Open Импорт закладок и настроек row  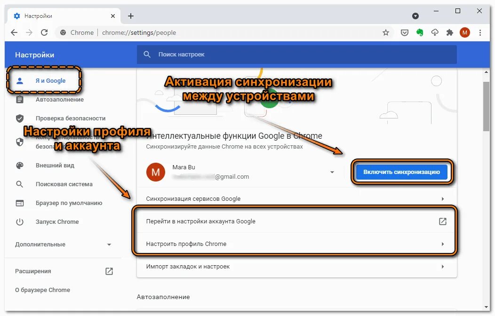click(x=297, y=267)
